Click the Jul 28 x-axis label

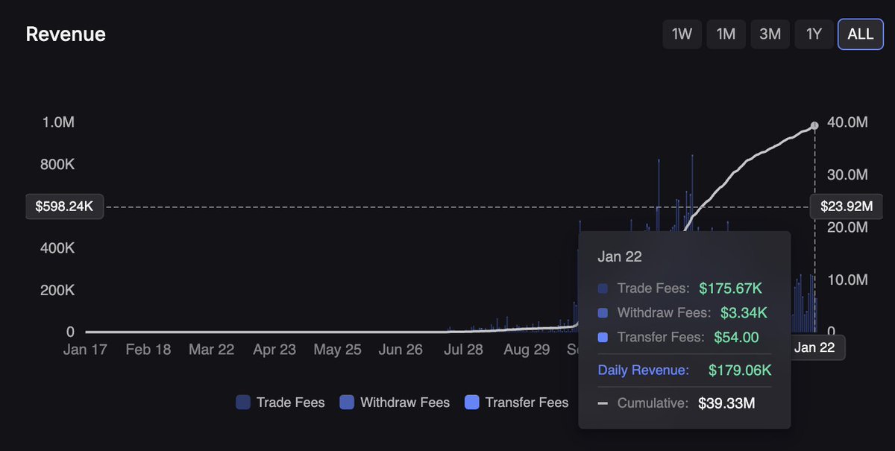click(463, 350)
